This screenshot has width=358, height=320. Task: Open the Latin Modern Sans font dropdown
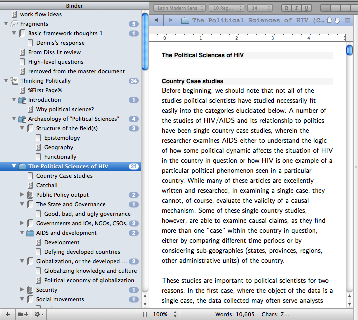click(179, 8)
